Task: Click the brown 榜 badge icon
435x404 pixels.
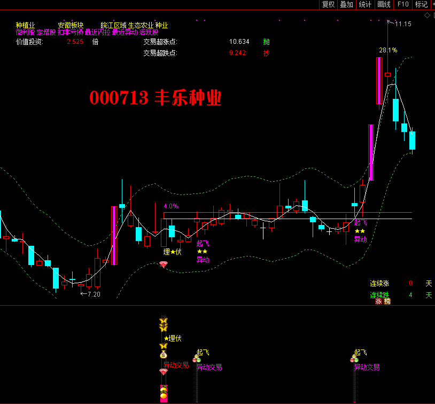Action: coord(387,301)
